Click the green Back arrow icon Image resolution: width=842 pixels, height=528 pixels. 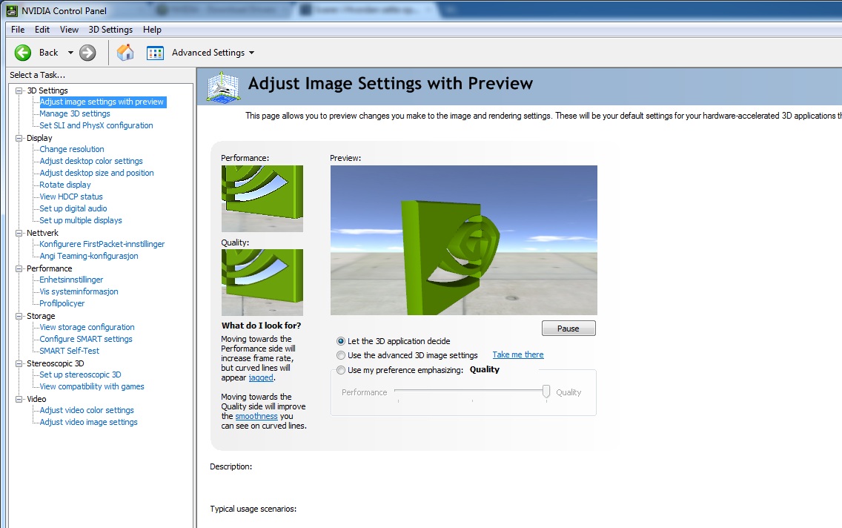tap(22, 53)
